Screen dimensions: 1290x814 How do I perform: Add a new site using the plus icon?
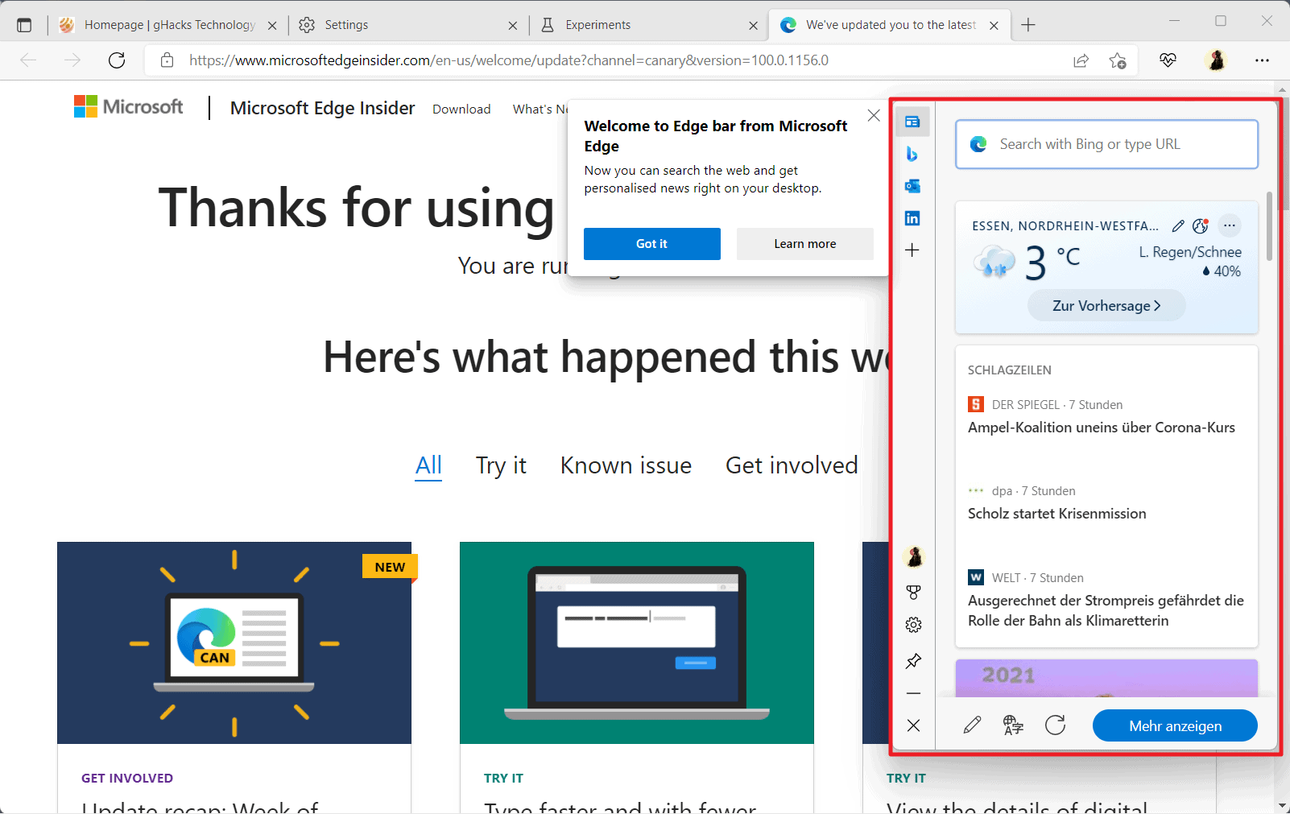913,250
